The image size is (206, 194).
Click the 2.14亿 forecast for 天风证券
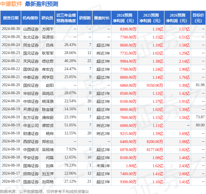[x=184, y=61]
